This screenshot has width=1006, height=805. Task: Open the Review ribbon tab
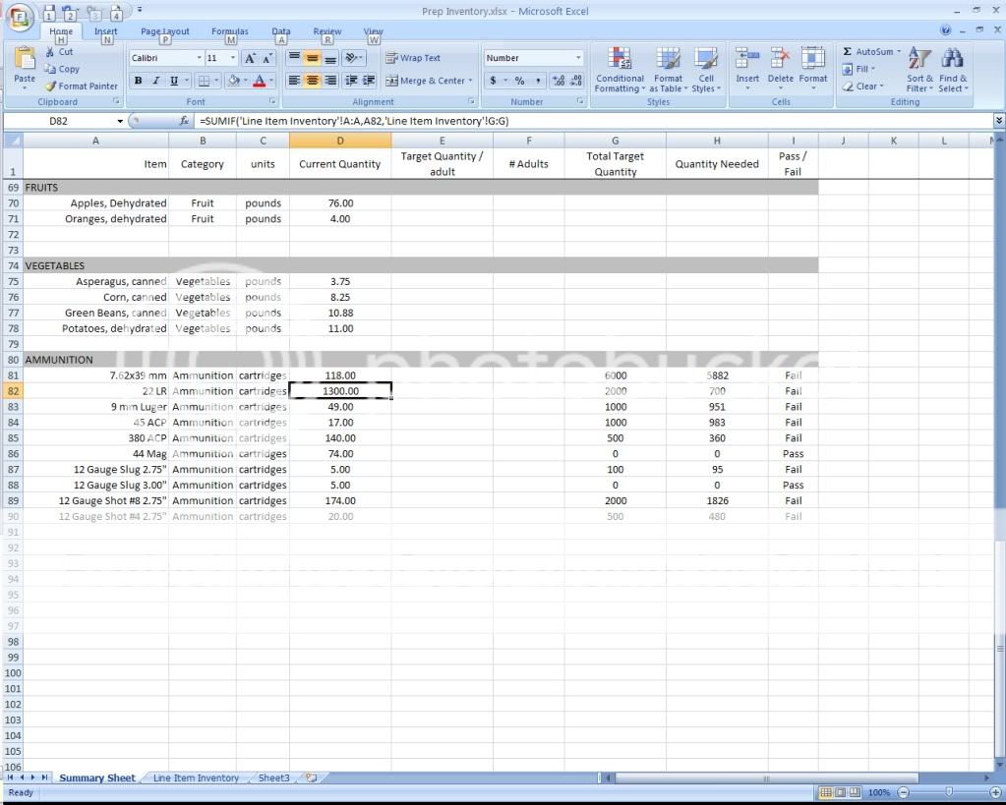[327, 30]
